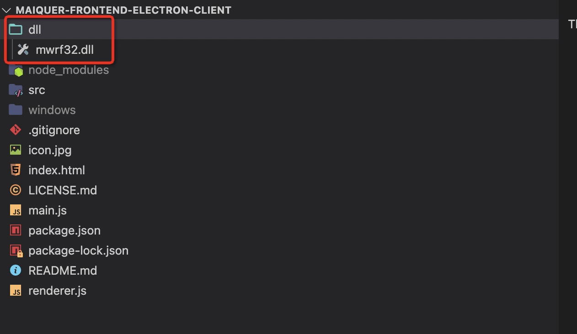Click the node_modules hexagon icon

(x=15, y=69)
